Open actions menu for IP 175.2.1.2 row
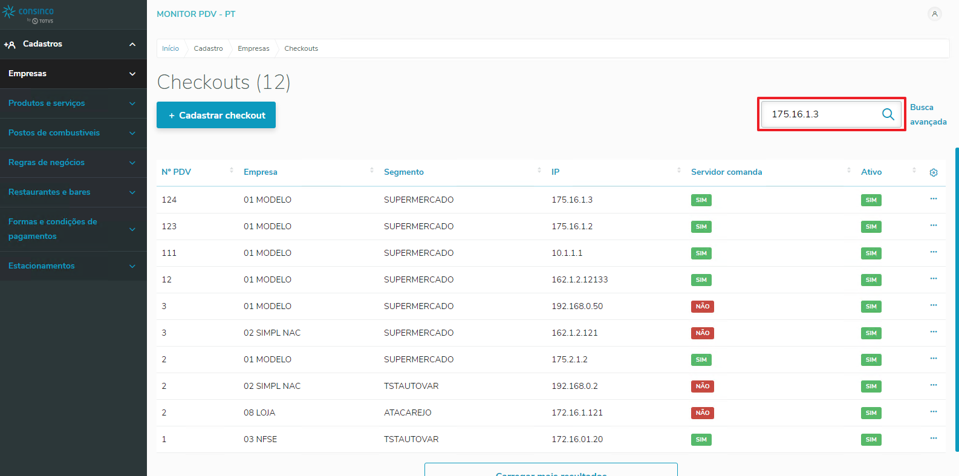959x476 pixels. (934, 359)
